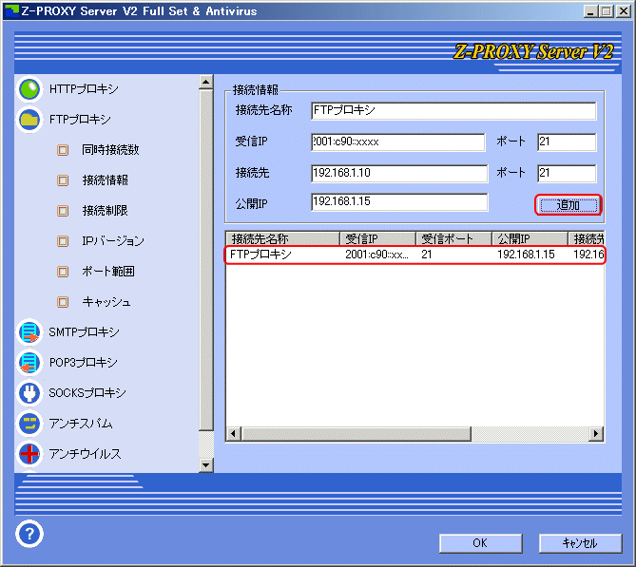Click the 接続先 address input field
The height and width of the screenshot is (567, 636).
(x=399, y=173)
